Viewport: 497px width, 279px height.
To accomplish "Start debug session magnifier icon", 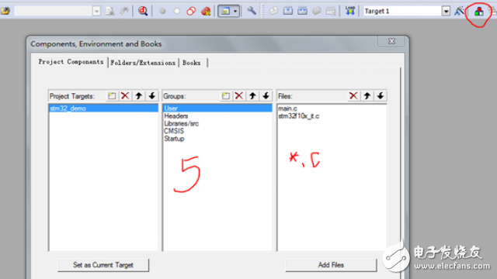I will 143,11.
